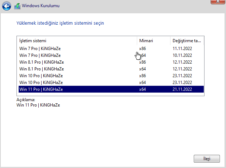Click the Windows Kurulumu setup icon
Image resolution: width=226 pixels, height=168 pixels.
click(17, 6)
